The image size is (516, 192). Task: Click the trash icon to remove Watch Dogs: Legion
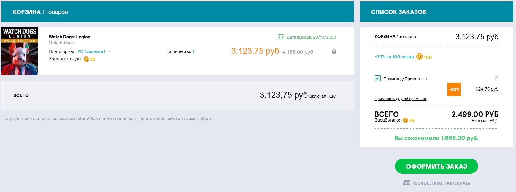334,51
